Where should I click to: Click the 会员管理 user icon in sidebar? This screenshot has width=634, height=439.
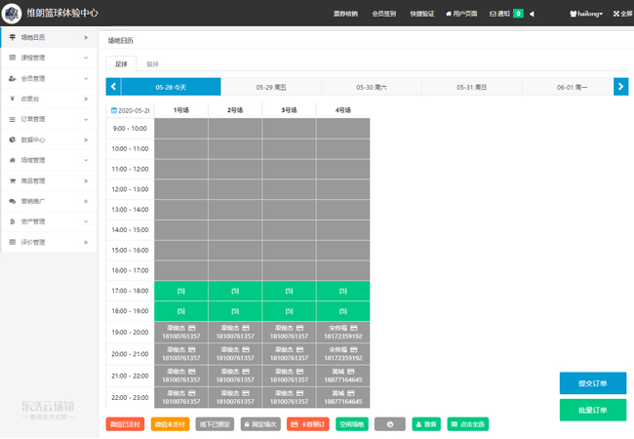pyautogui.click(x=12, y=78)
